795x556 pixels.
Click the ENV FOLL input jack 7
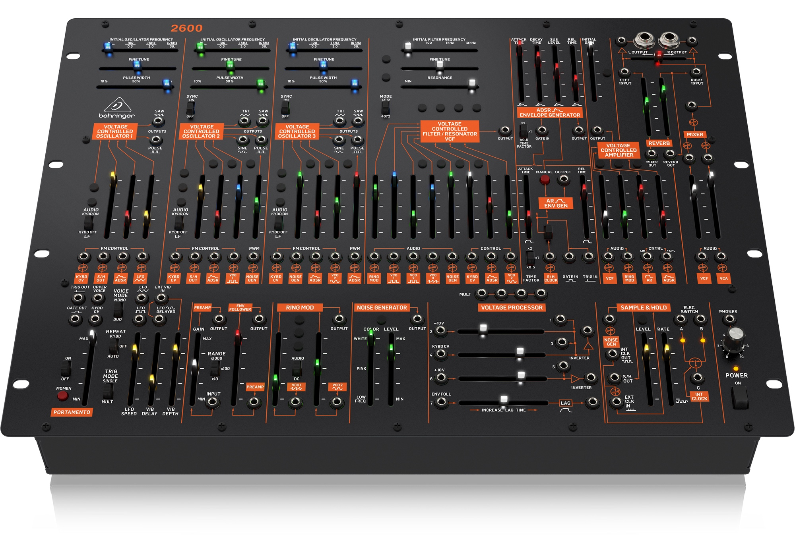[x=441, y=402]
